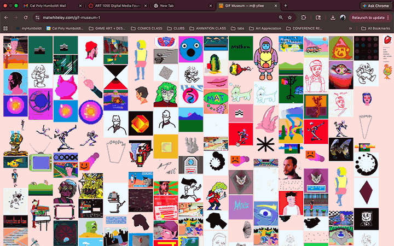Open the All Bookmarks folder
Screen dimensions: 394x246
[x=375, y=28]
